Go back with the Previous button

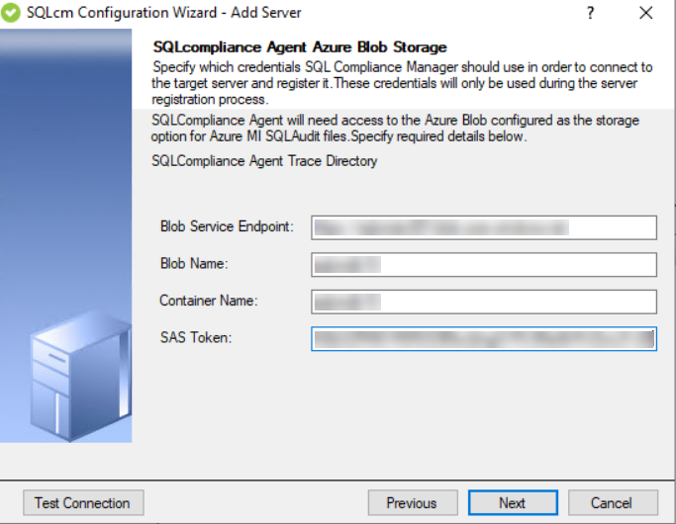pyautogui.click(x=412, y=502)
